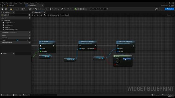Click the Save blueprint icon

(2, 9)
